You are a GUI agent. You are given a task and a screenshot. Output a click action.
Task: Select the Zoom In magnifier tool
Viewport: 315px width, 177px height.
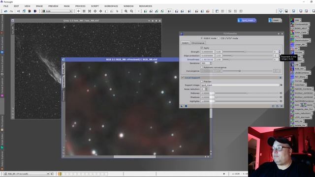click(x=126, y=11)
